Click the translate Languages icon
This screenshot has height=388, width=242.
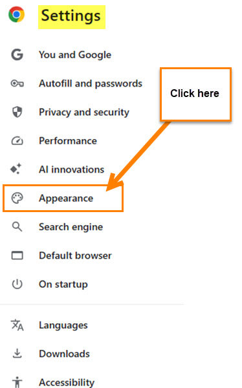[x=17, y=325]
